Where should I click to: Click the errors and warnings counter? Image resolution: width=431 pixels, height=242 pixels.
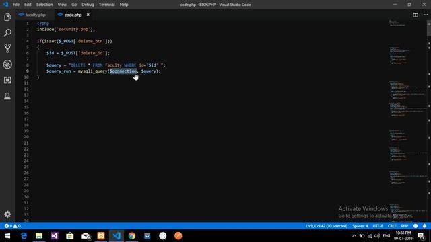(12, 226)
